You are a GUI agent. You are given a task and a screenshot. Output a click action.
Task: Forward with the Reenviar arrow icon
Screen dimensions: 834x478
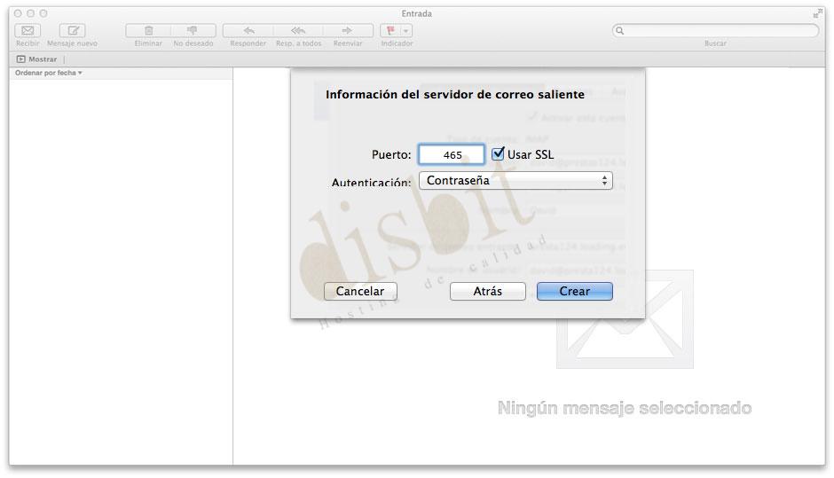[347, 30]
